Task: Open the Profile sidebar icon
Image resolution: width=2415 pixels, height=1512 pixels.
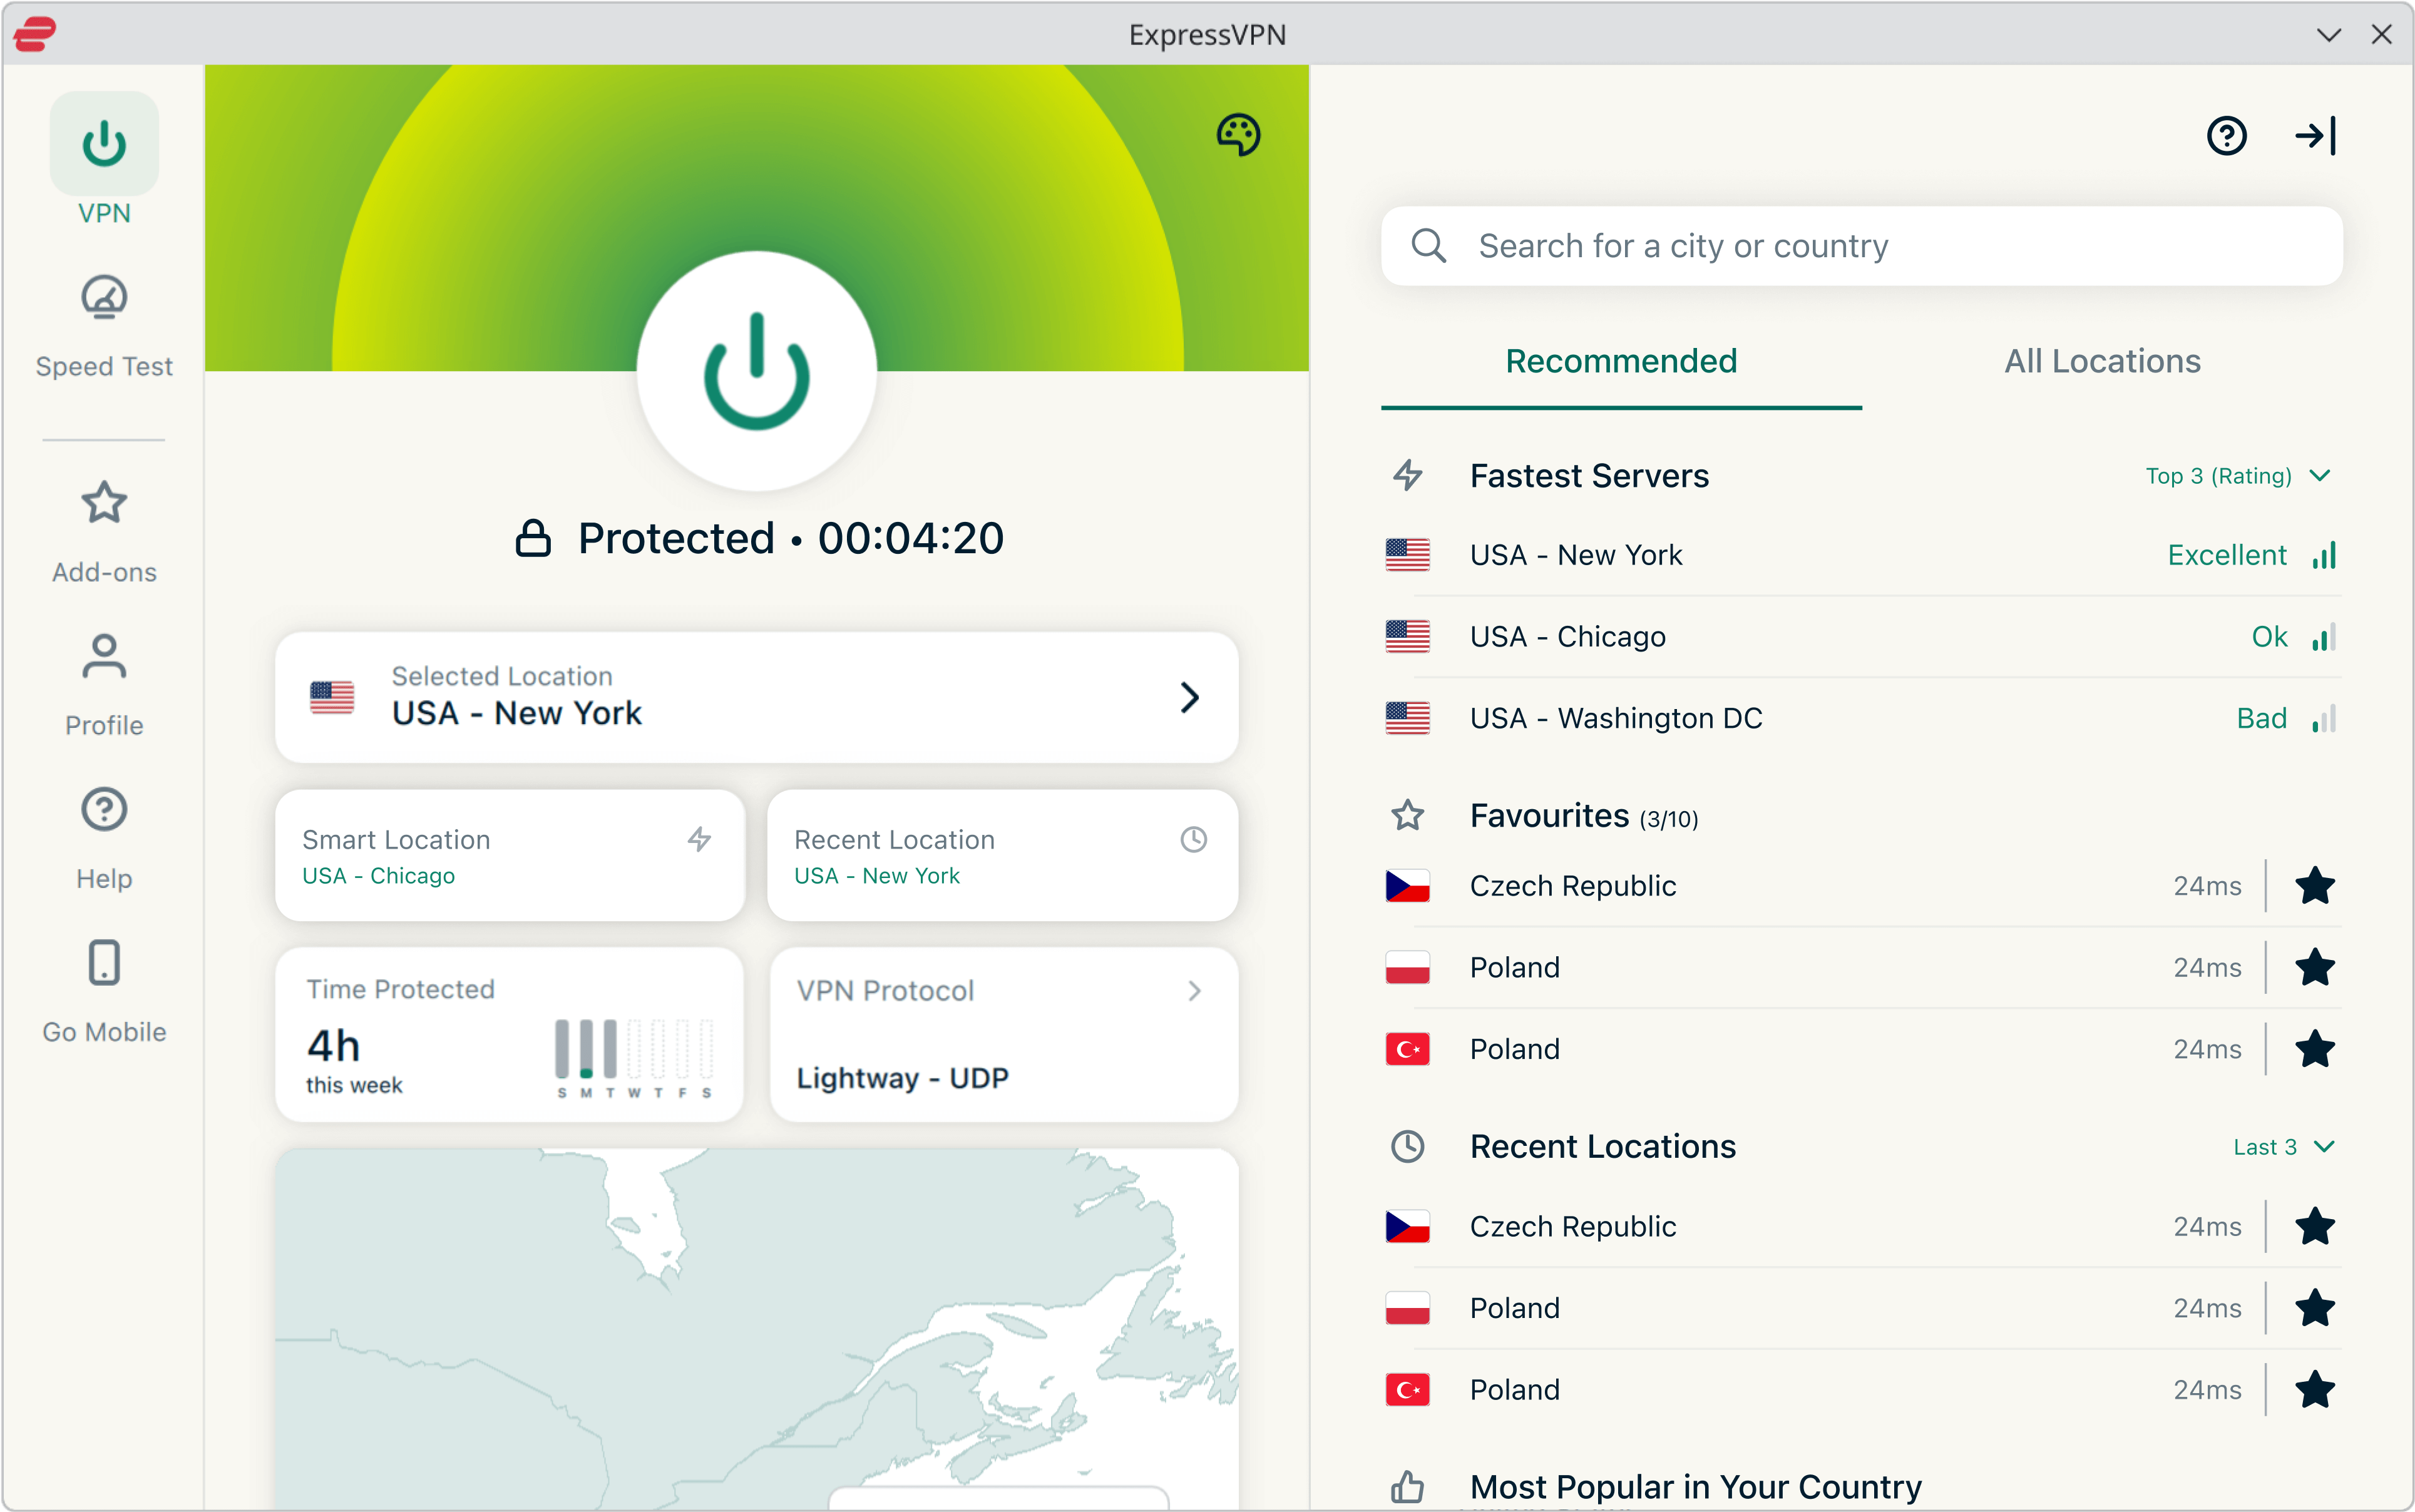Action: point(104,658)
